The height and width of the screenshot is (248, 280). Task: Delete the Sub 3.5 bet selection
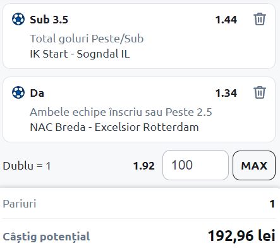click(x=260, y=19)
